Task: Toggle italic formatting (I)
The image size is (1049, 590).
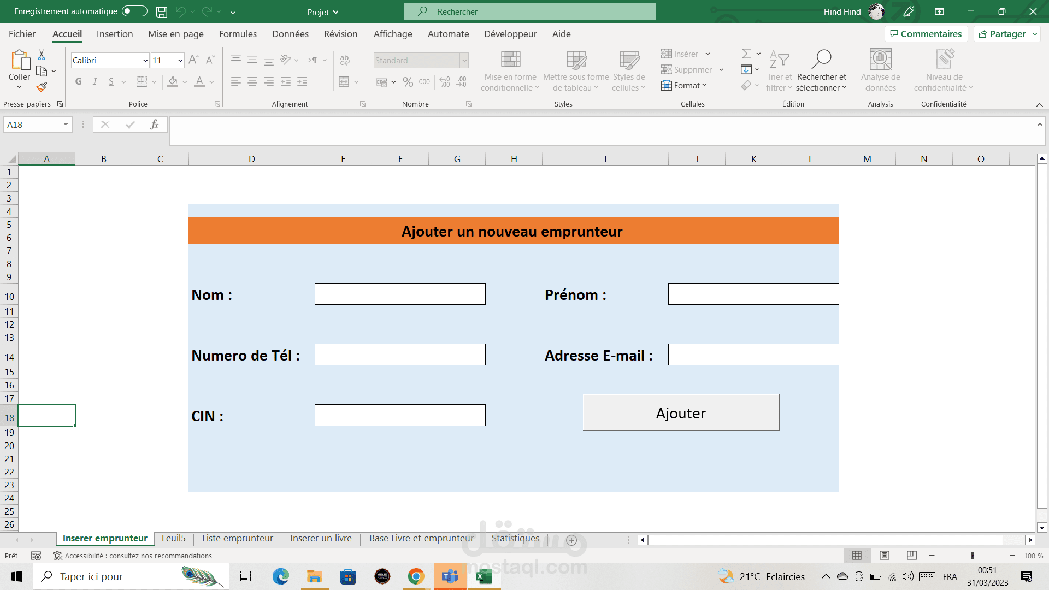Action: tap(95, 81)
